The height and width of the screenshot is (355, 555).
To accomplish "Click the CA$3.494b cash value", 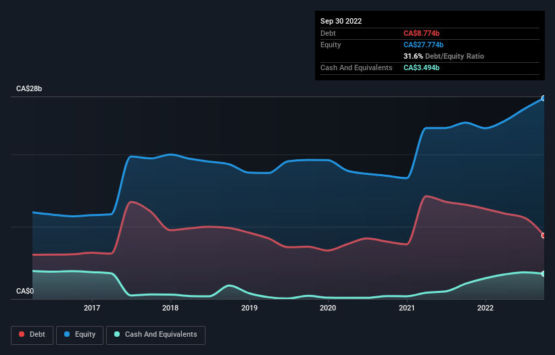I will pyautogui.click(x=421, y=67).
